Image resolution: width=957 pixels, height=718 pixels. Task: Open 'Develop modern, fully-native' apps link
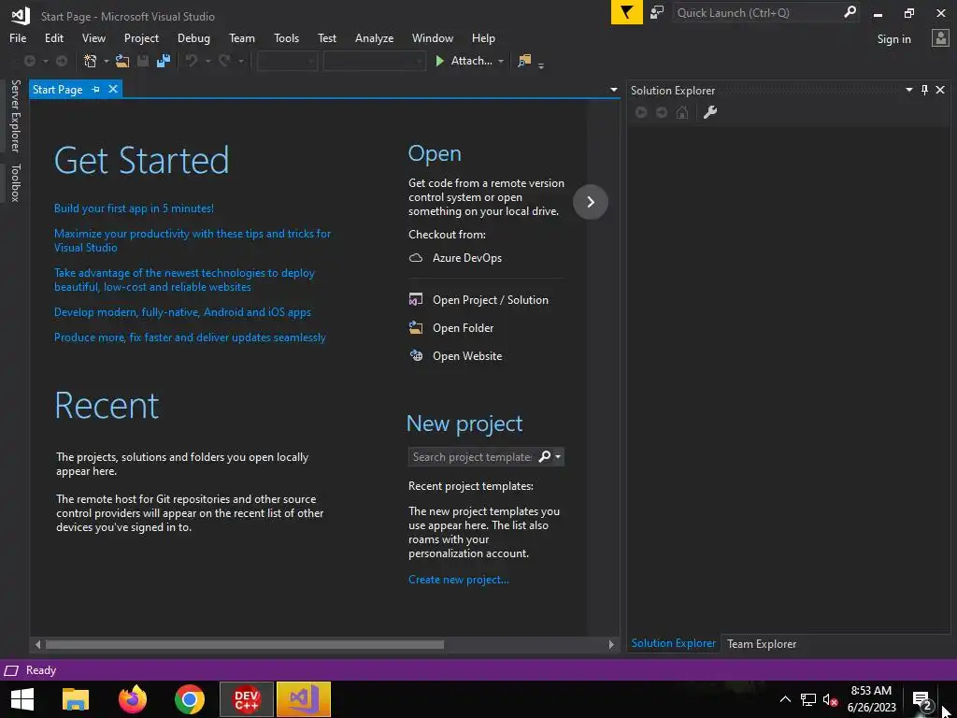(182, 312)
